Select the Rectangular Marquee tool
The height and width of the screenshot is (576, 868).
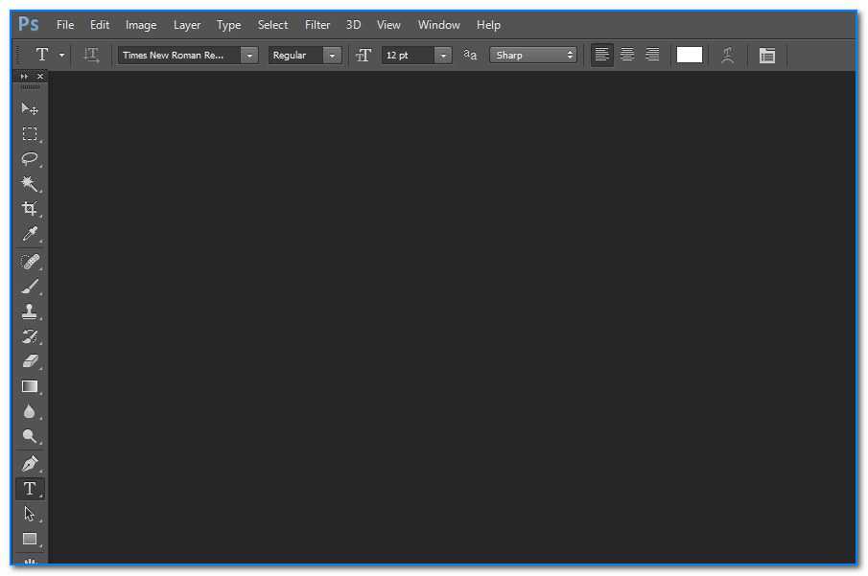coord(30,134)
